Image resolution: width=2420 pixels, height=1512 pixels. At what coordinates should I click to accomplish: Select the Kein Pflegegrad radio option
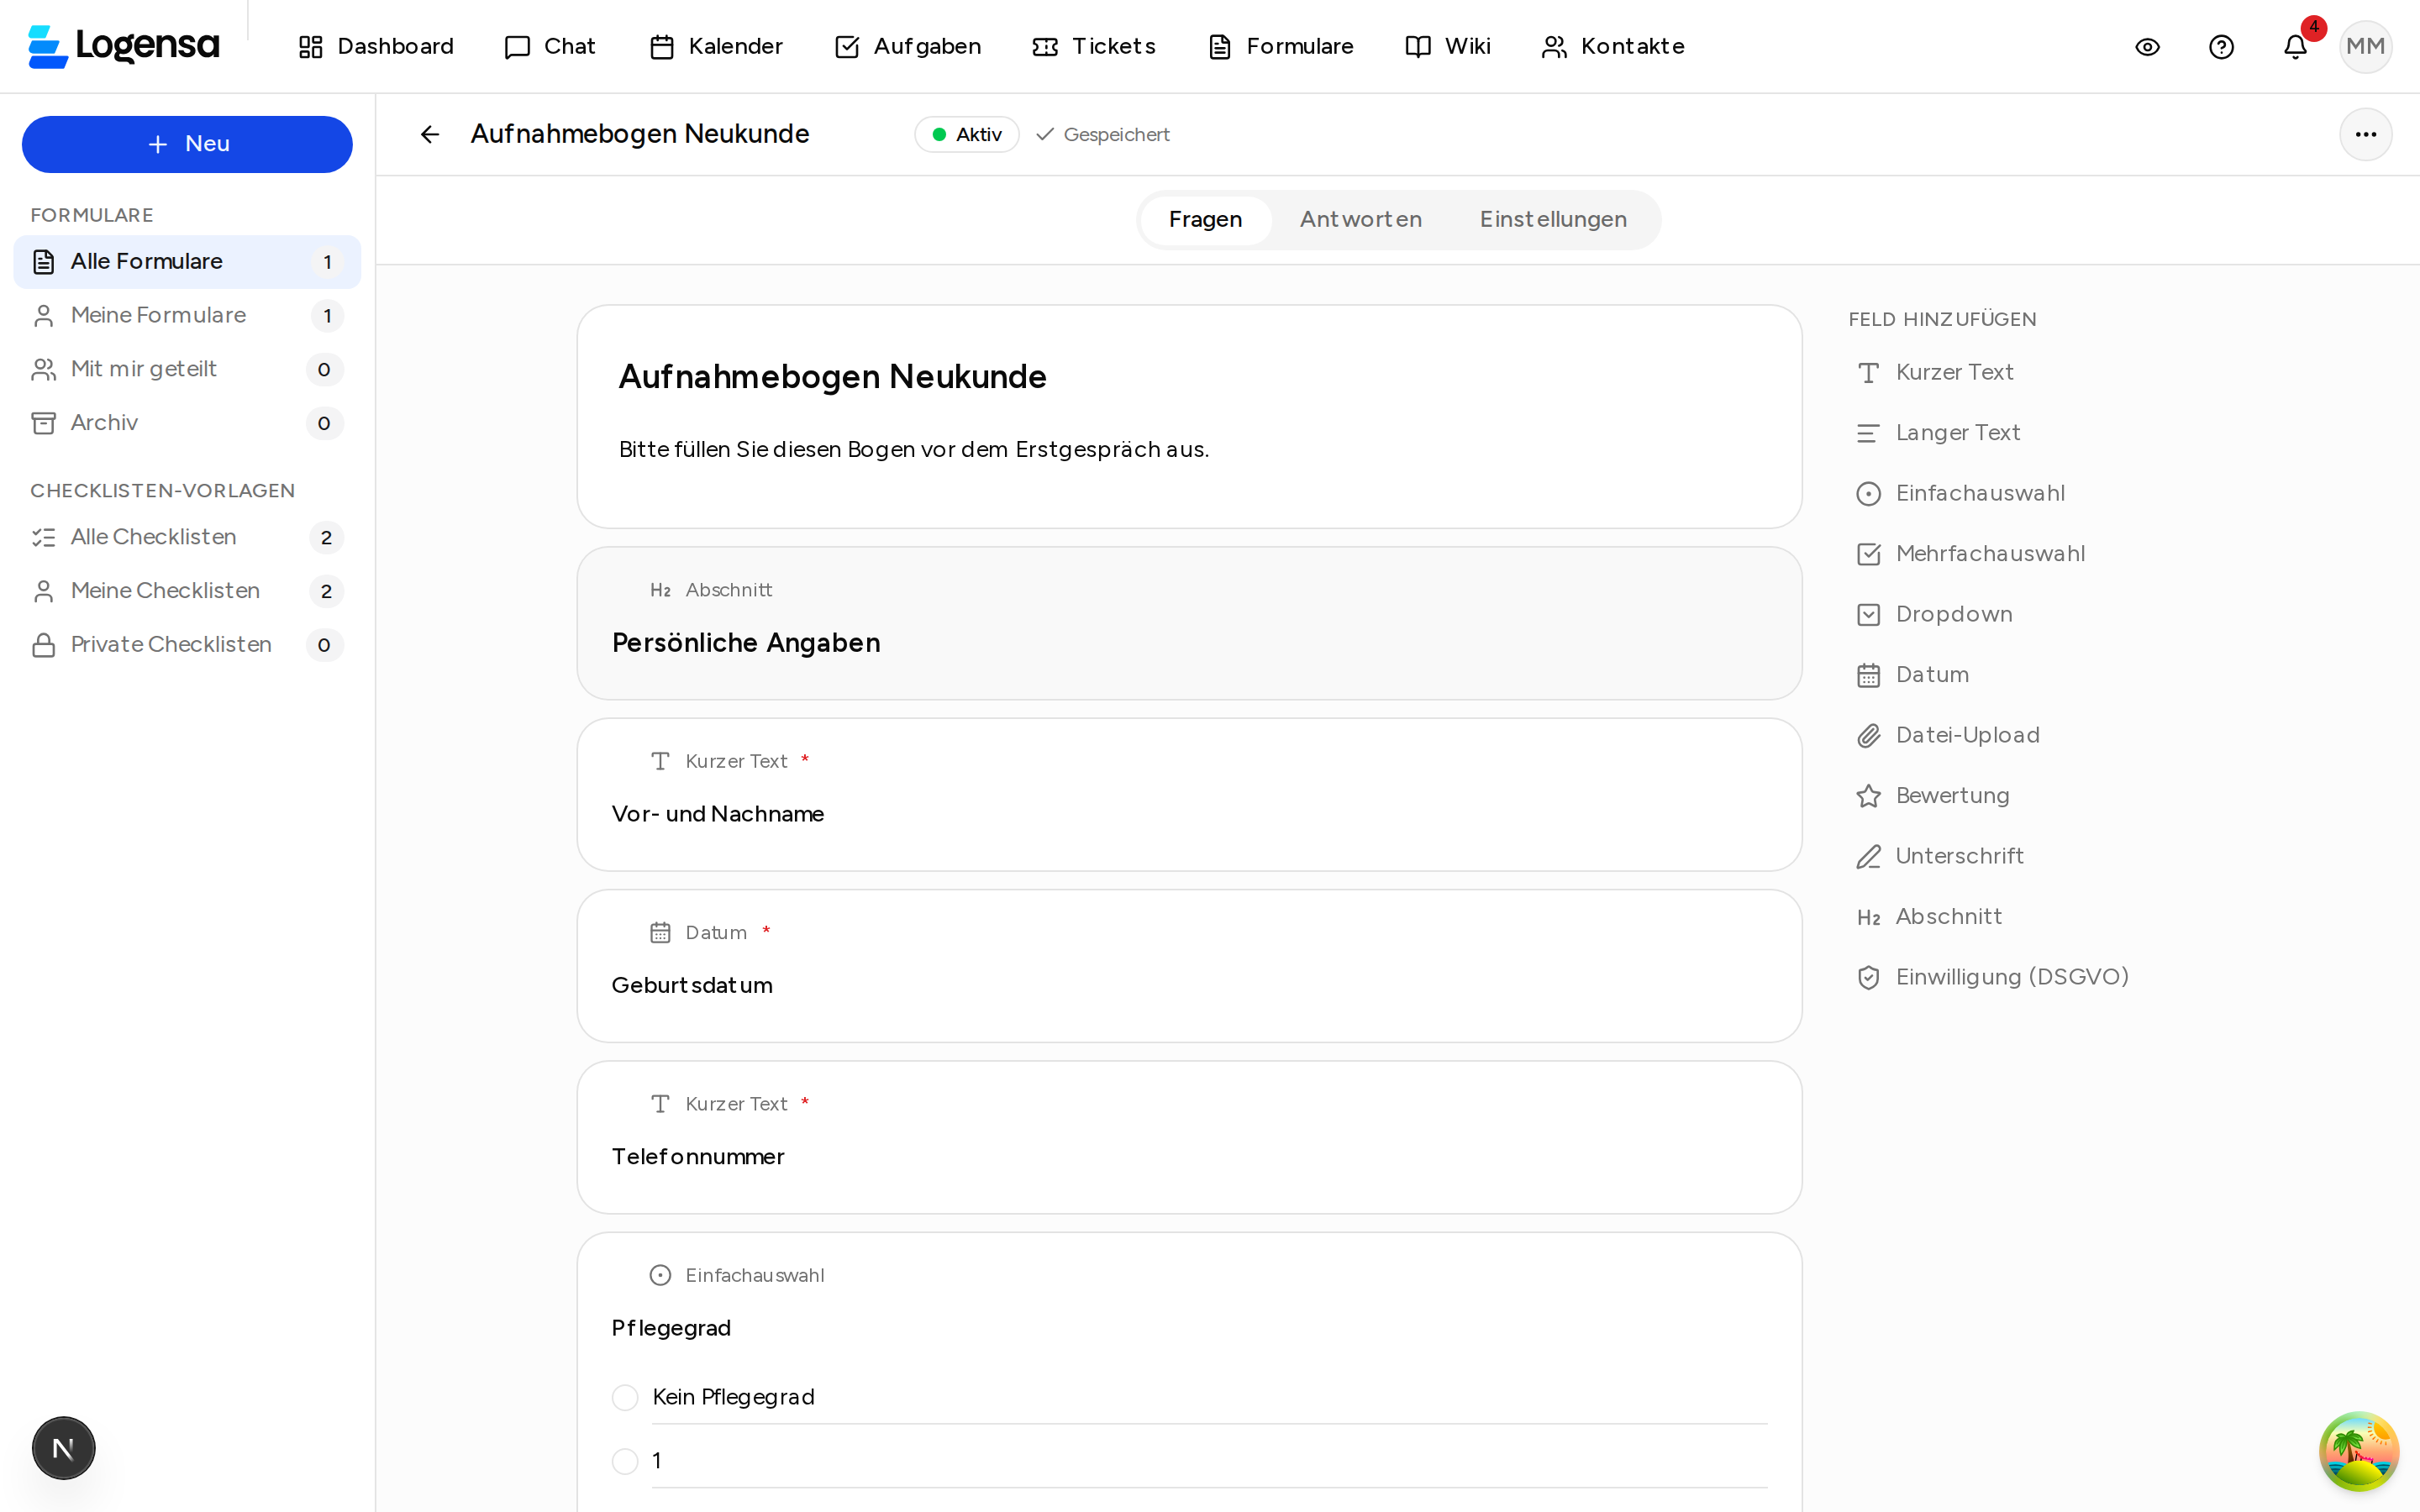625,1397
